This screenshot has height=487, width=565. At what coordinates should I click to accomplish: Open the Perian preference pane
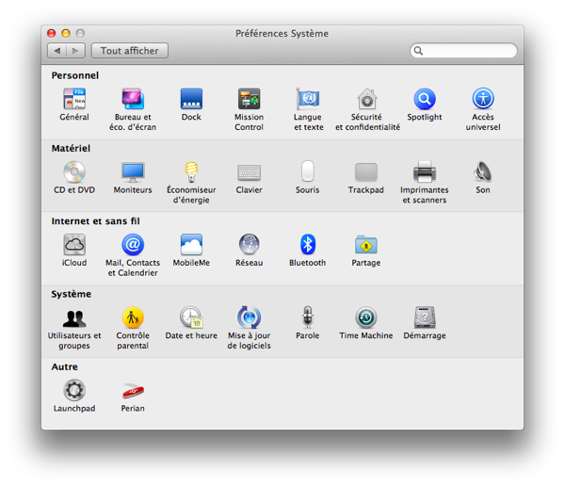[133, 390]
